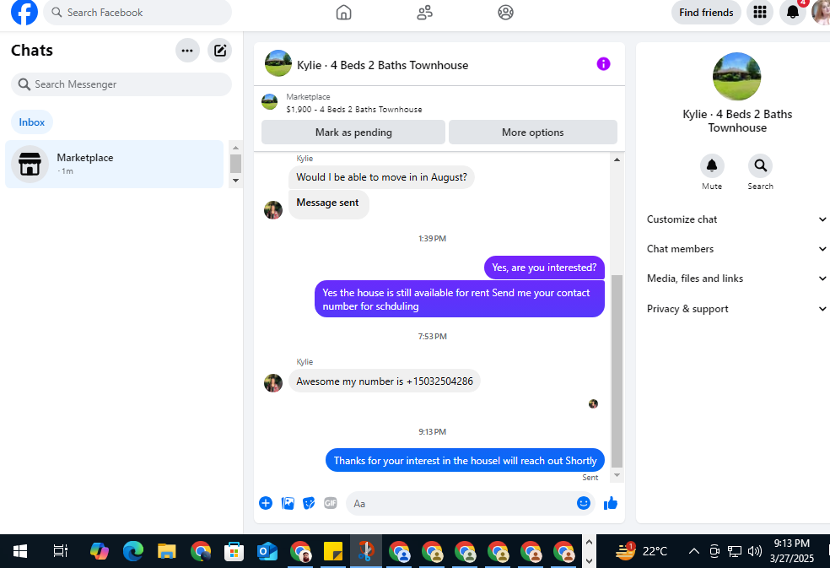This screenshot has height=568, width=830.
Task: Choose a sticker icon
Action: pos(309,503)
